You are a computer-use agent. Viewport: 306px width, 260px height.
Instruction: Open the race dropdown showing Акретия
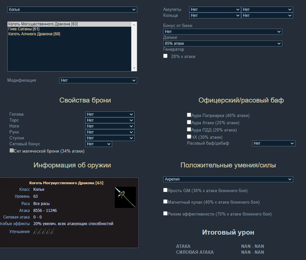tap(228, 179)
